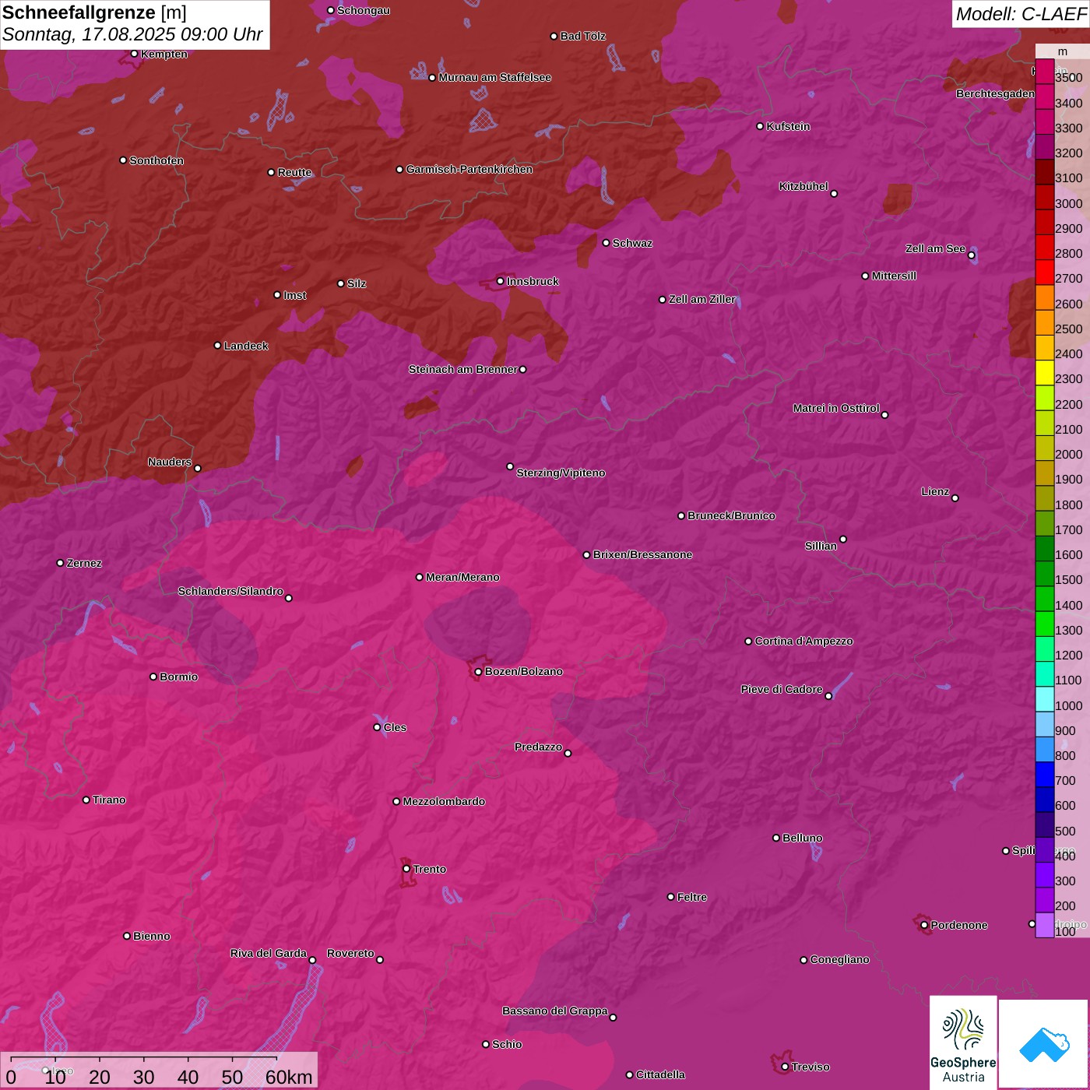Click the 'Steinach am Brenner' label

coord(462,369)
